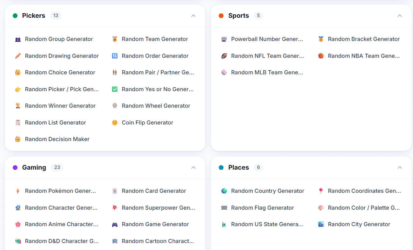Click the Statue of Liberty icon beside US State
This screenshot has width=413, height=250.
[224, 224]
